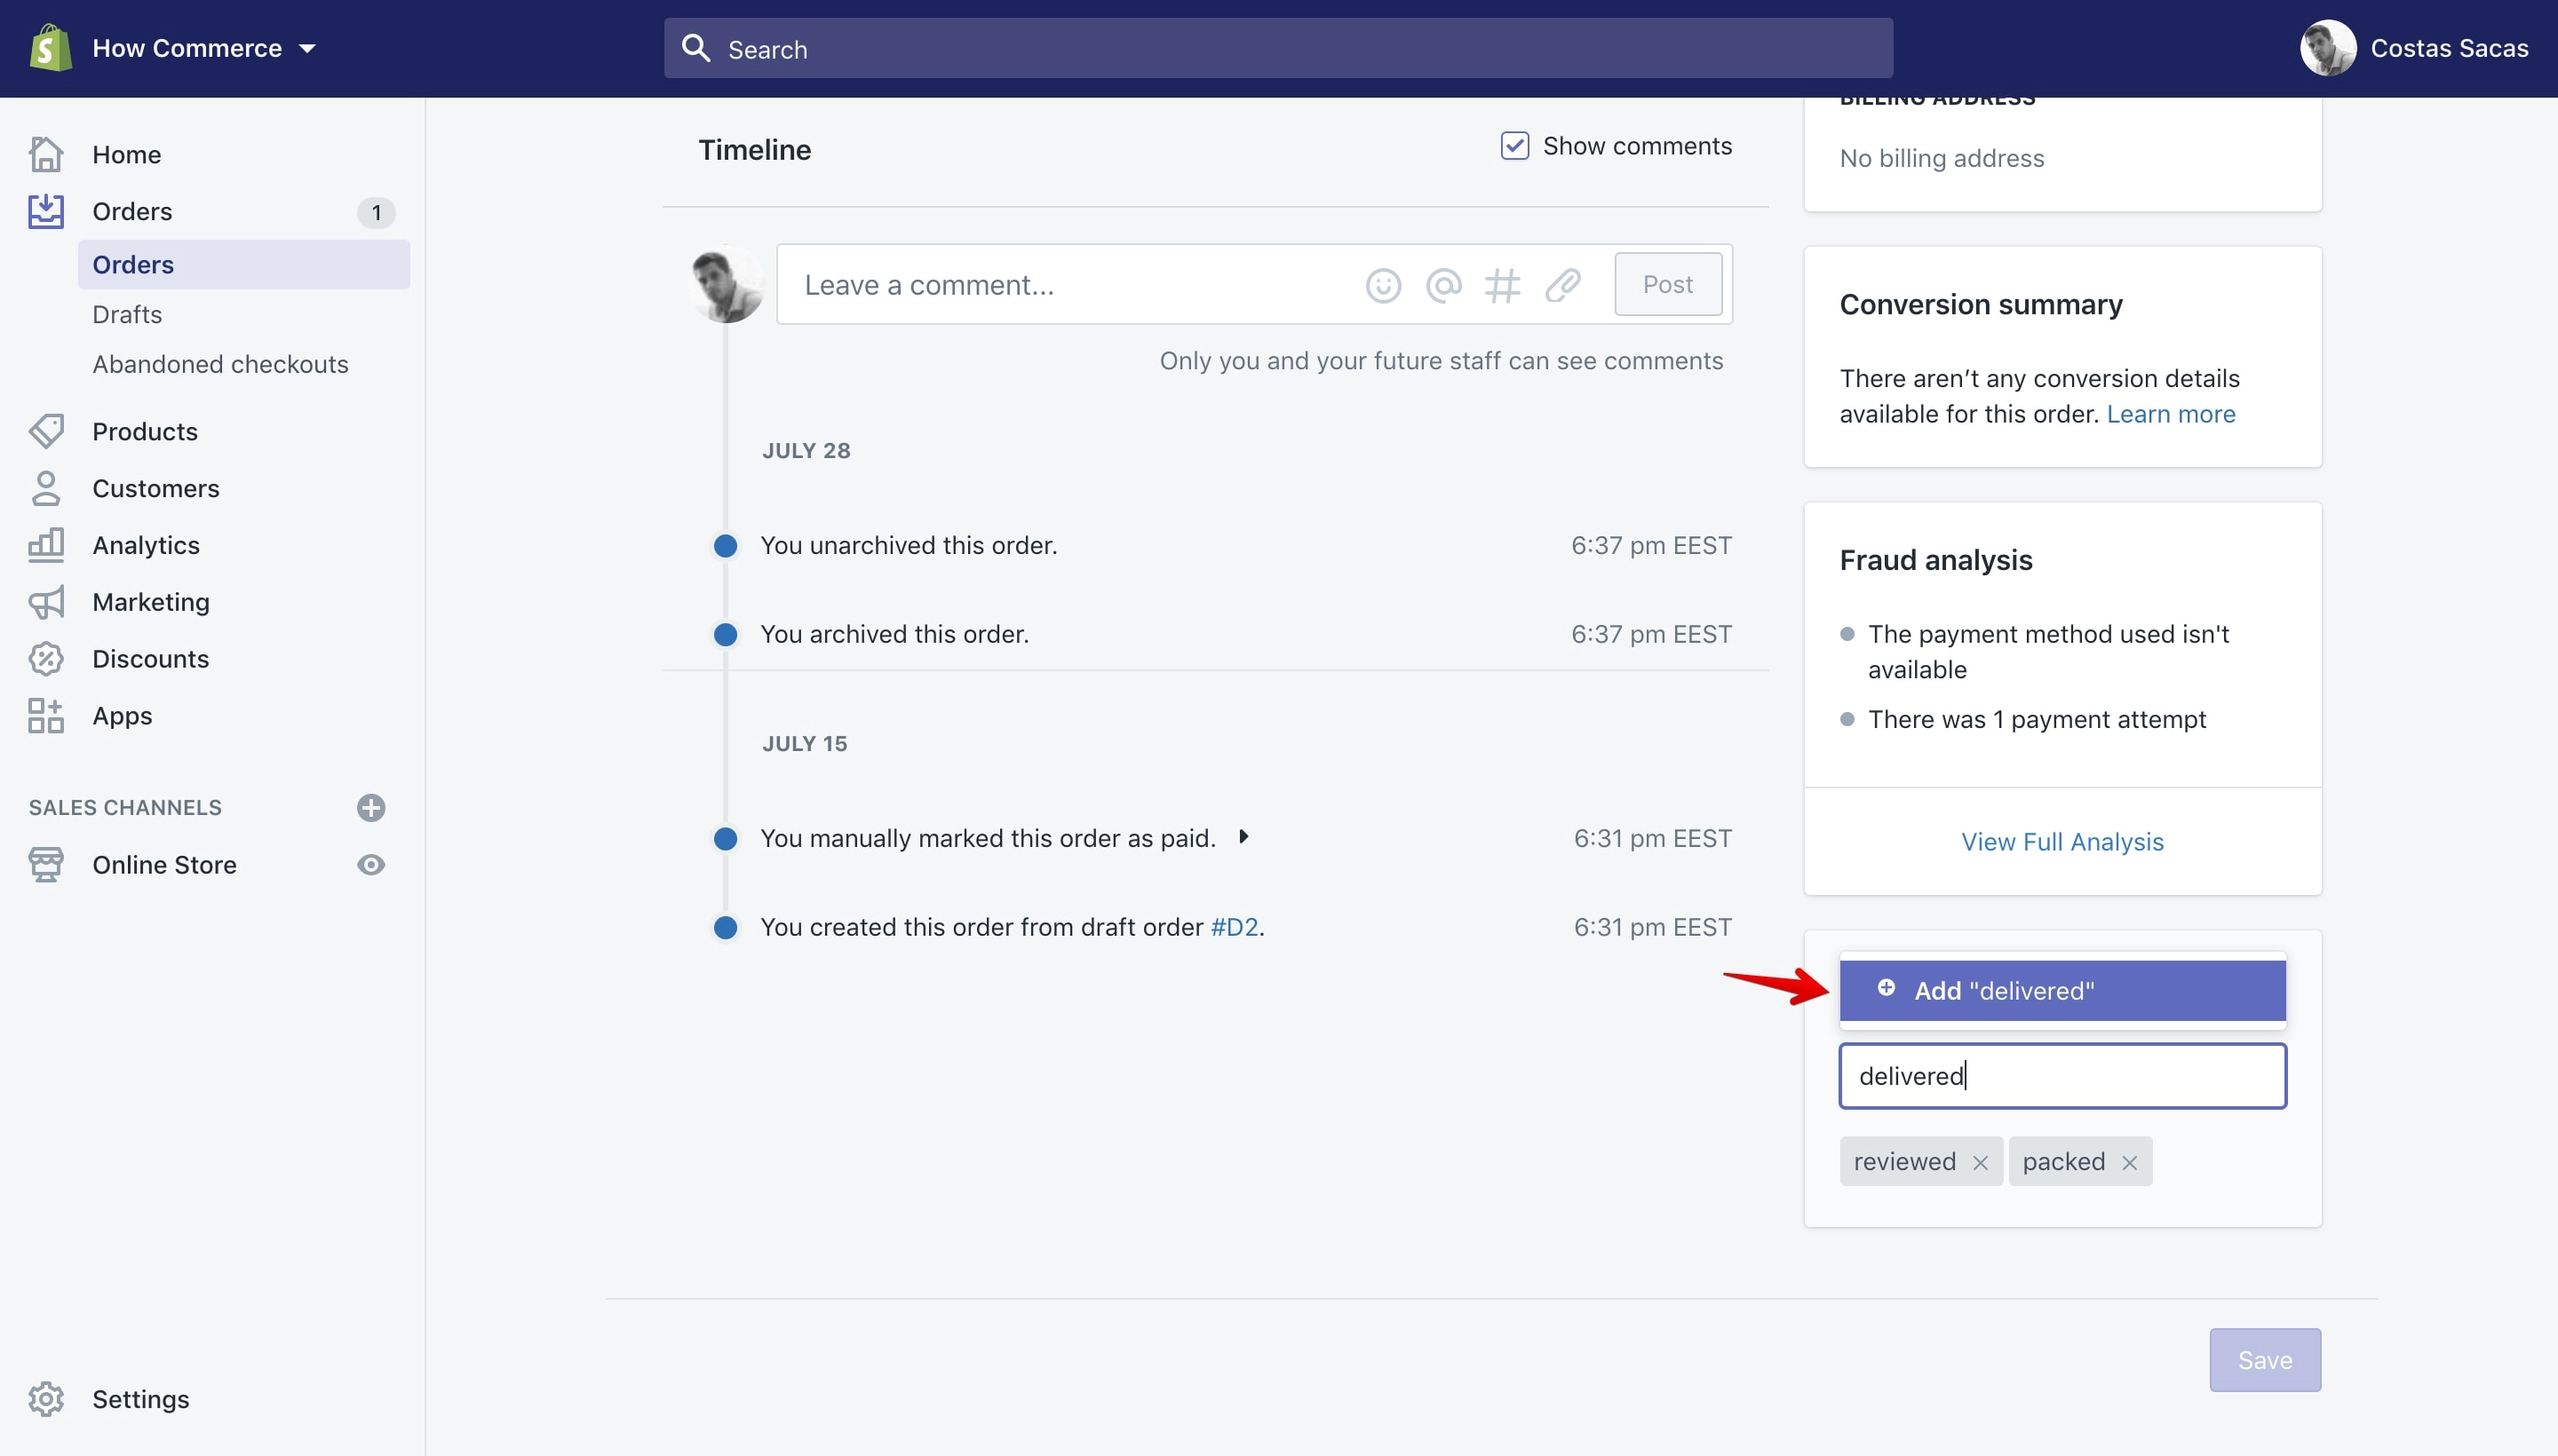Click the Settings gear icon

[46, 1399]
